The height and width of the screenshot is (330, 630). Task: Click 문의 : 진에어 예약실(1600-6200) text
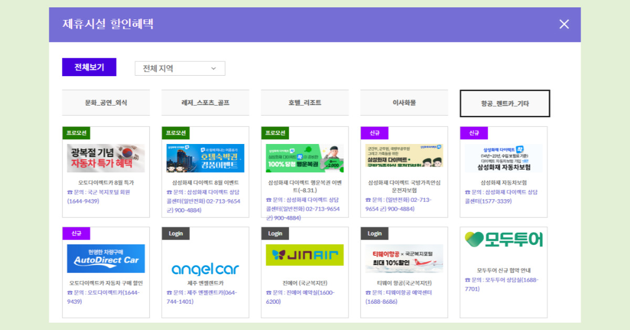(300, 297)
